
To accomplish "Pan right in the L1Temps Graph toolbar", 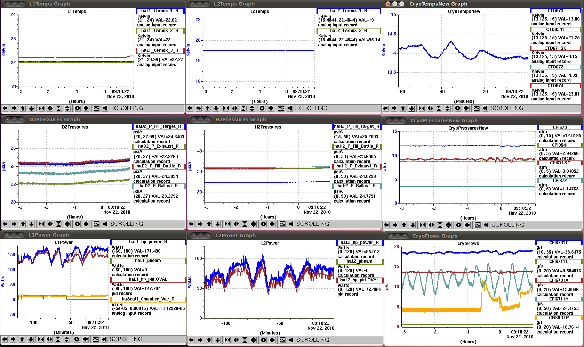I will pos(14,108).
